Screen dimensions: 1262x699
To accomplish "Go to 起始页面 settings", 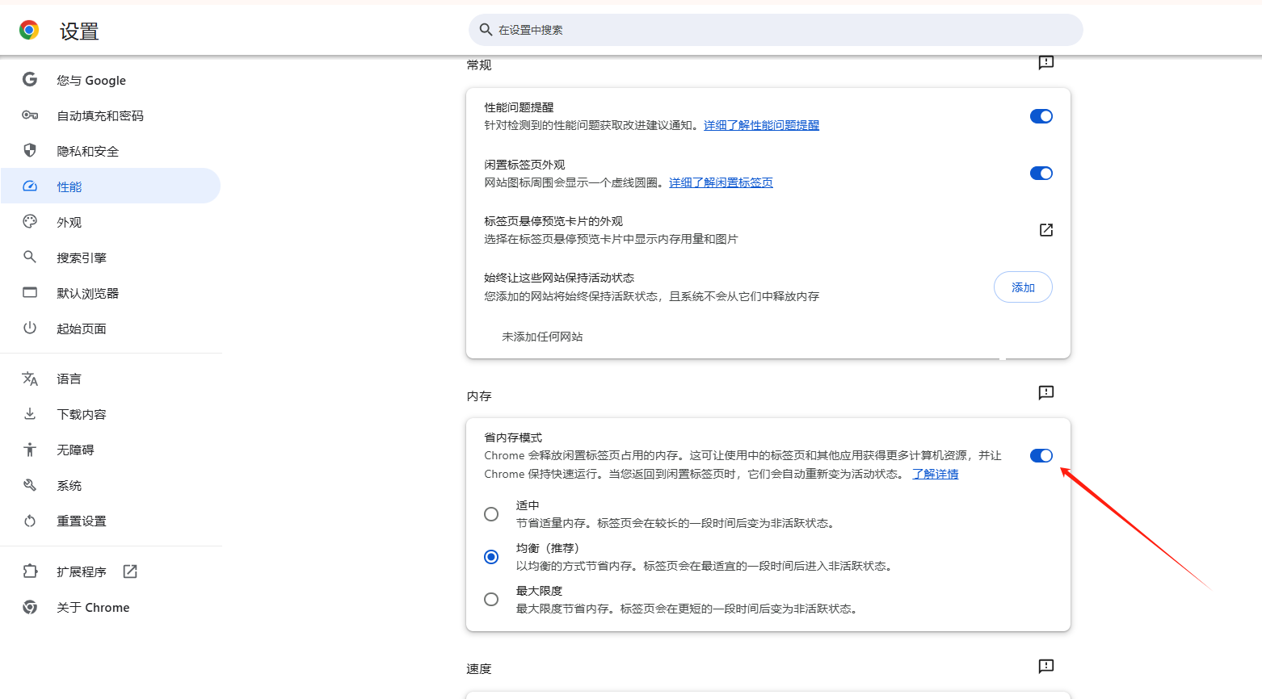I will (111, 329).
